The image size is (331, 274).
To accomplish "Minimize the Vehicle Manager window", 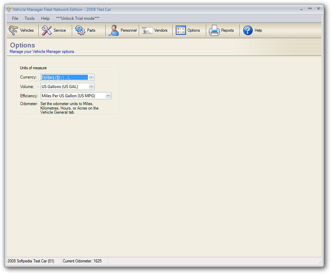I will pos(302,9).
